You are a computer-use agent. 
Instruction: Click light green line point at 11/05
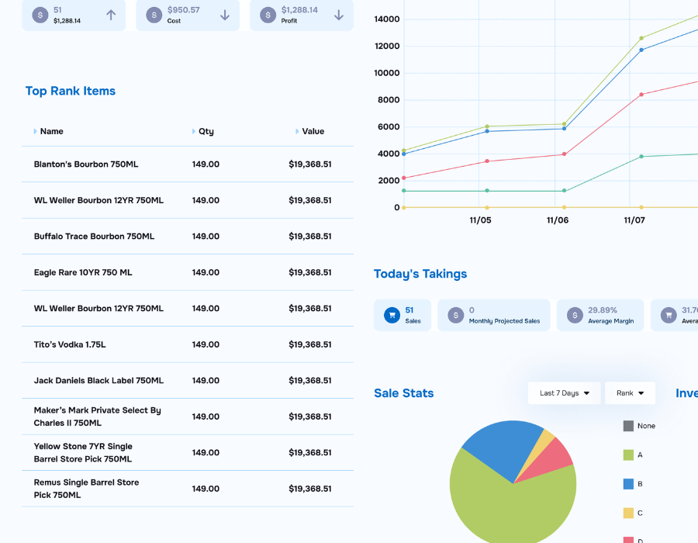pyautogui.click(x=487, y=126)
